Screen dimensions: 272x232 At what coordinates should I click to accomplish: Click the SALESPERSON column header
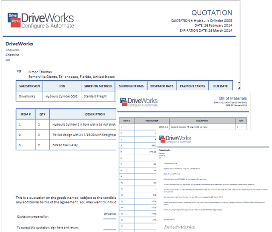[30, 86]
